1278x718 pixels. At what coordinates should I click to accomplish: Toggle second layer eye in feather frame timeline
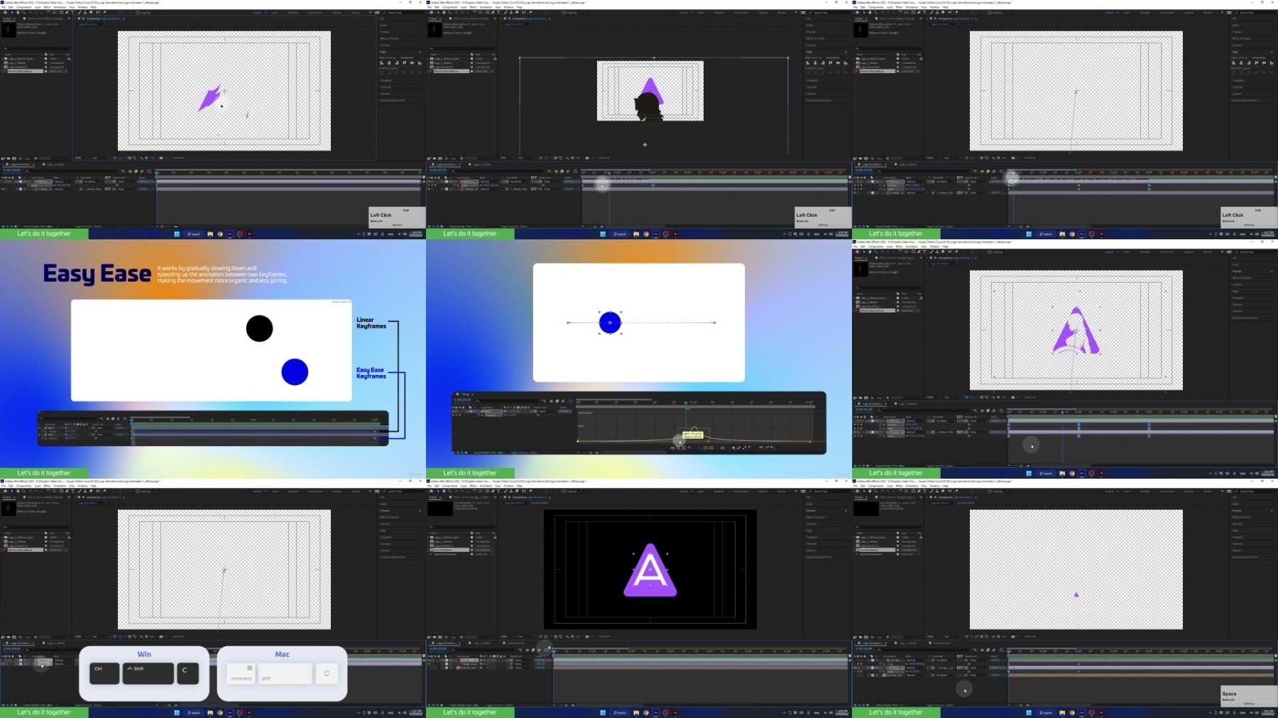point(3,189)
